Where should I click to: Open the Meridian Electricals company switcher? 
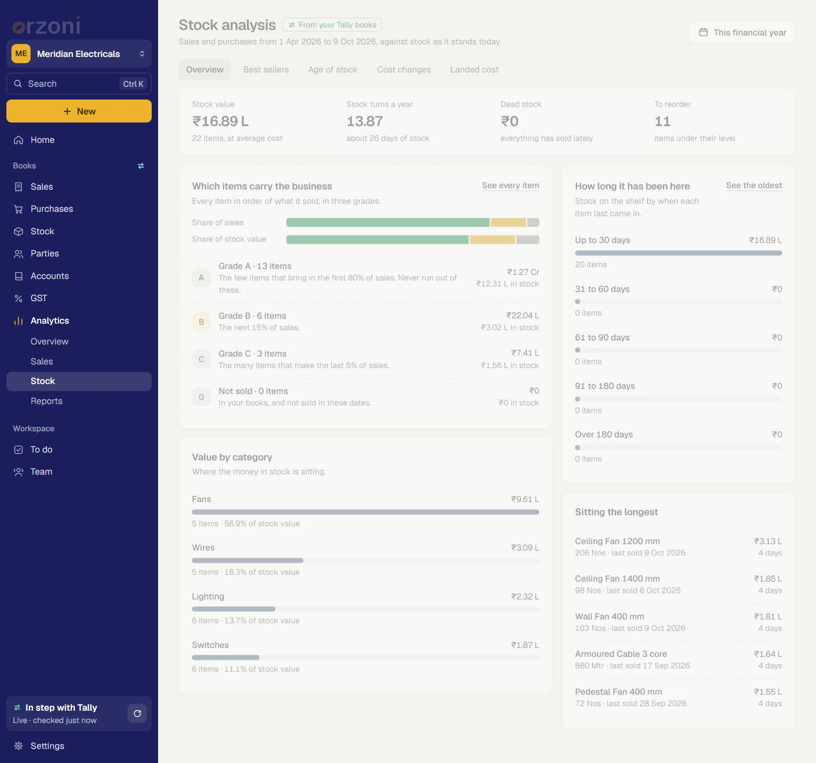point(79,54)
